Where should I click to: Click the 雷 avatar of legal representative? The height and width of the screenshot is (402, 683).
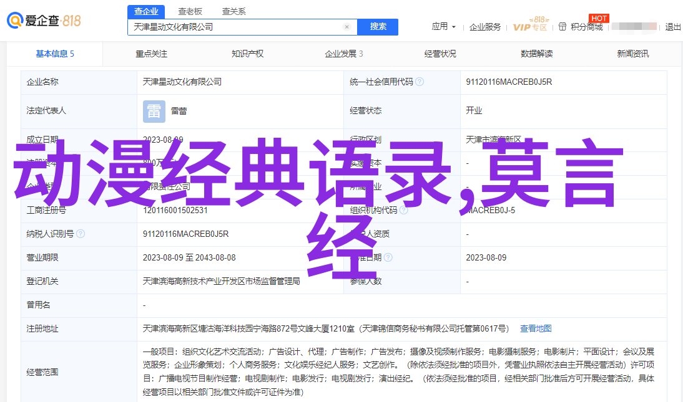click(x=154, y=112)
